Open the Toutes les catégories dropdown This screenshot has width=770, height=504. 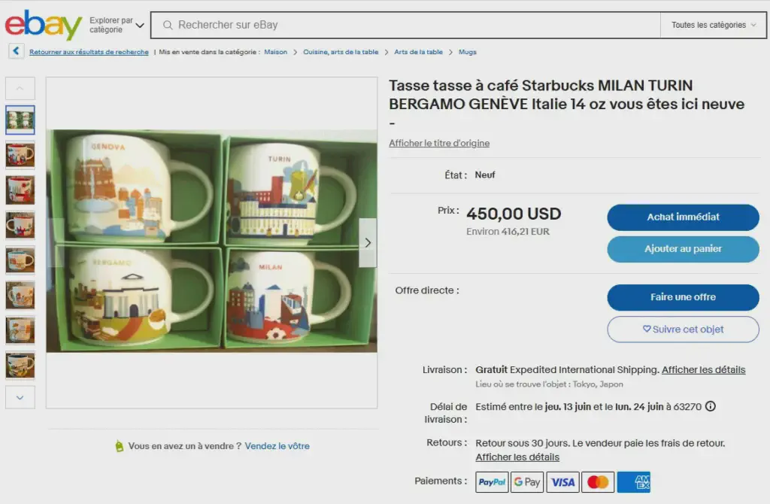click(713, 25)
